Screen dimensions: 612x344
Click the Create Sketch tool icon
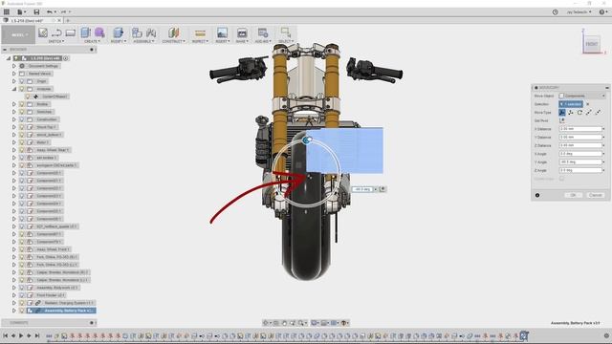click(x=42, y=32)
